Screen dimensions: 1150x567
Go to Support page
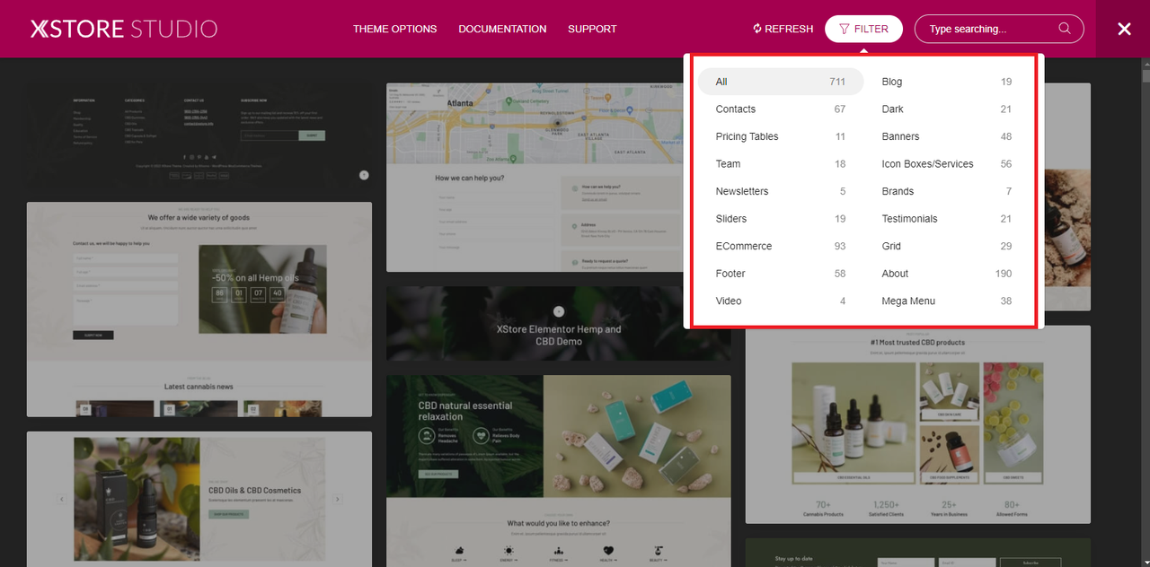click(x=592, y=29)
